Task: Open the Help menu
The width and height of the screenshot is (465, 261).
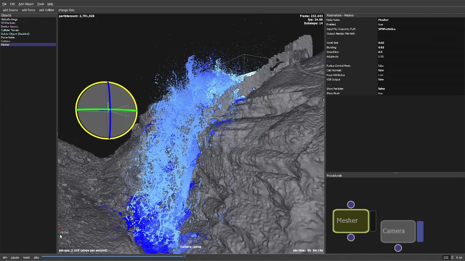Action: 50,4
